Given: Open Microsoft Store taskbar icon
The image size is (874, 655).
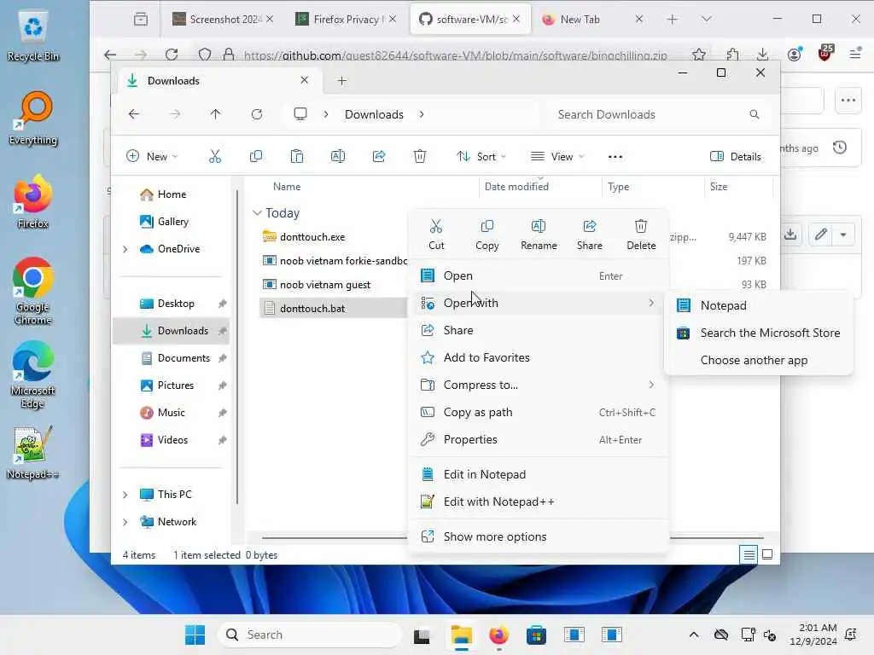Looking at the screenshot, I should click(536, 635).
